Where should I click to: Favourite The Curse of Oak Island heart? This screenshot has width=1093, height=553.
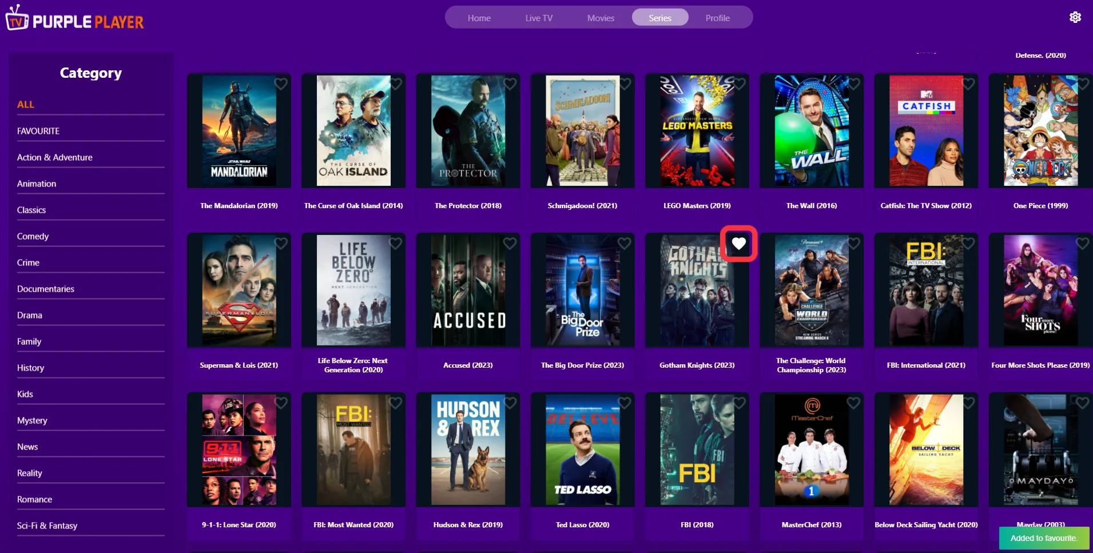(395, 84)
